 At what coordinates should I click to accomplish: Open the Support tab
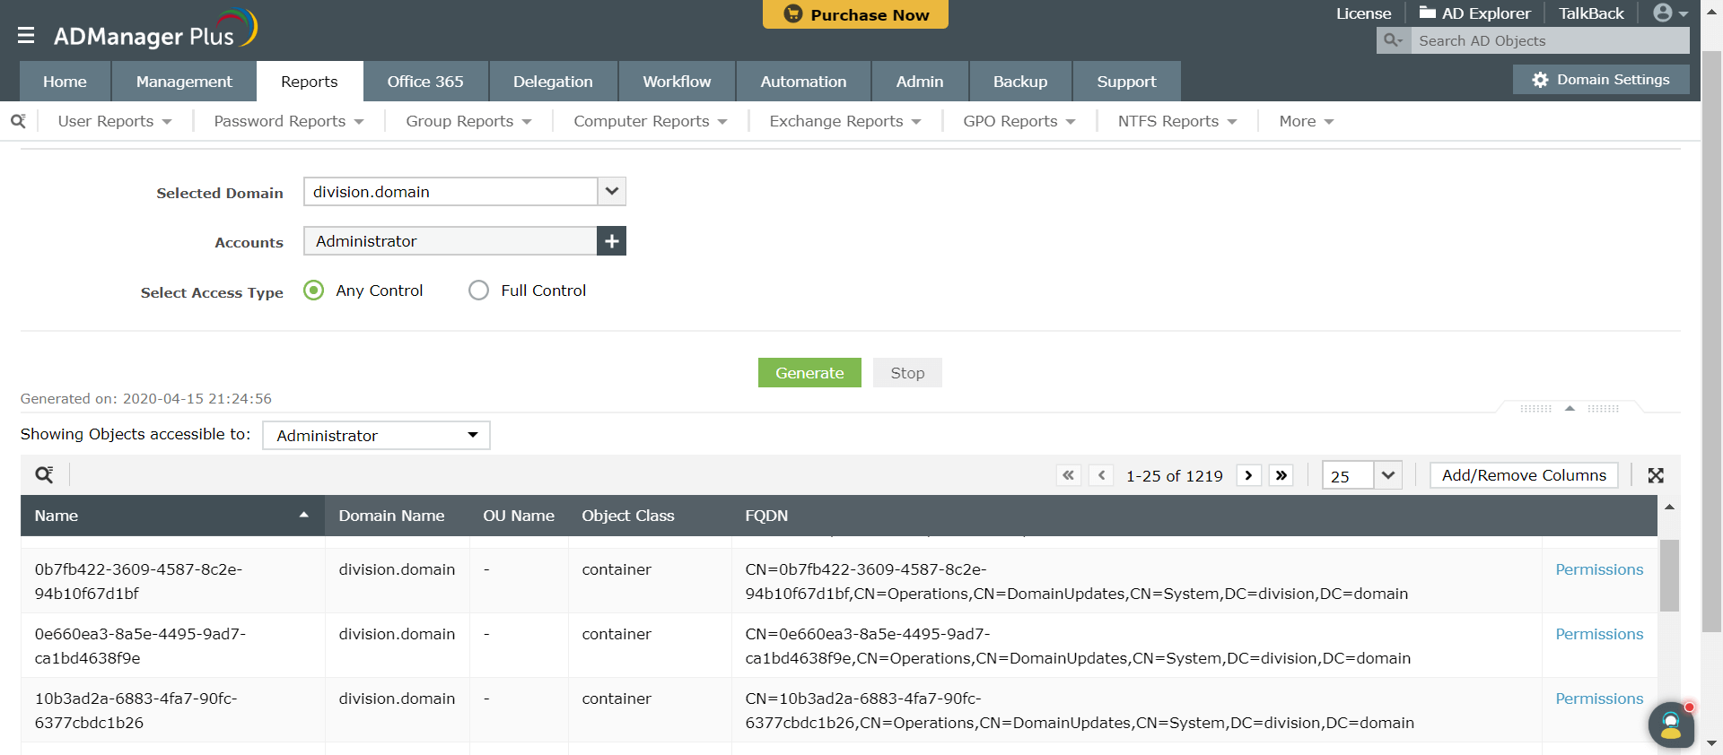pyautogui.click(x=1126, y=82)
